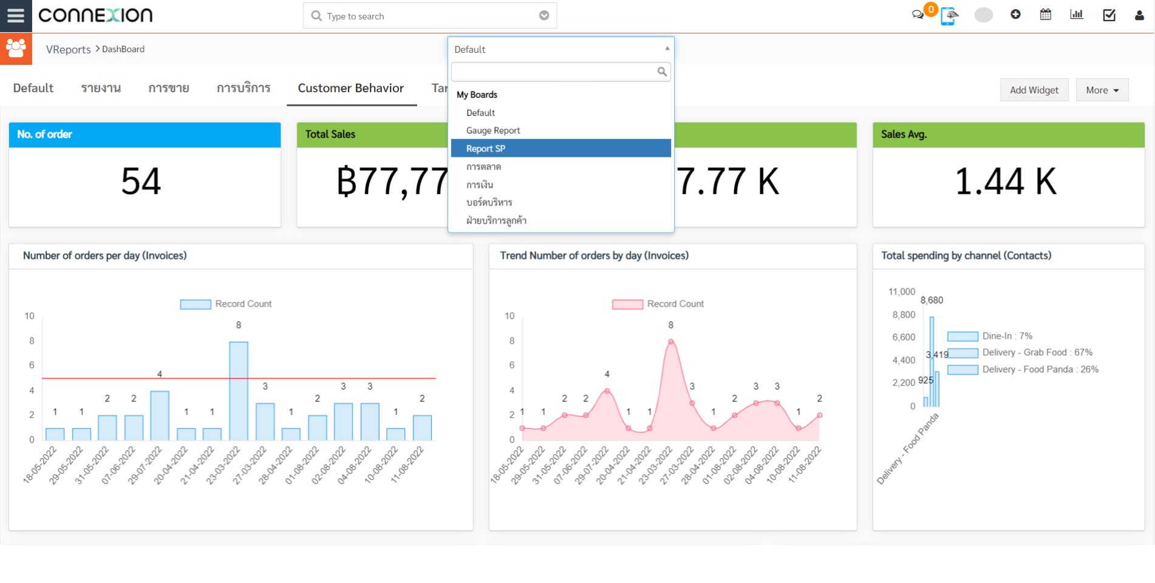Viewport: 1155px width, 583px height.
Task: Open the hamburger main menu
Action: tap(16, 16)
